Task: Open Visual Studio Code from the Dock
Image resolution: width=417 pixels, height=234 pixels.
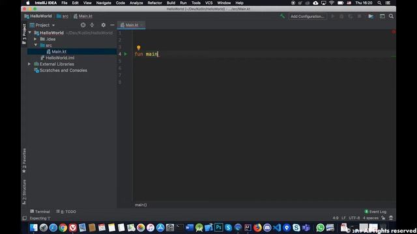Action: click(x=277, y=227)
